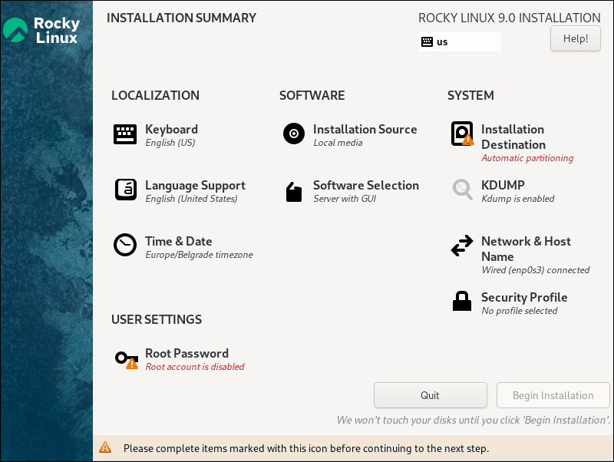
Task: Click the bottom warning notification bar
Action: click(x=307, y=448)
